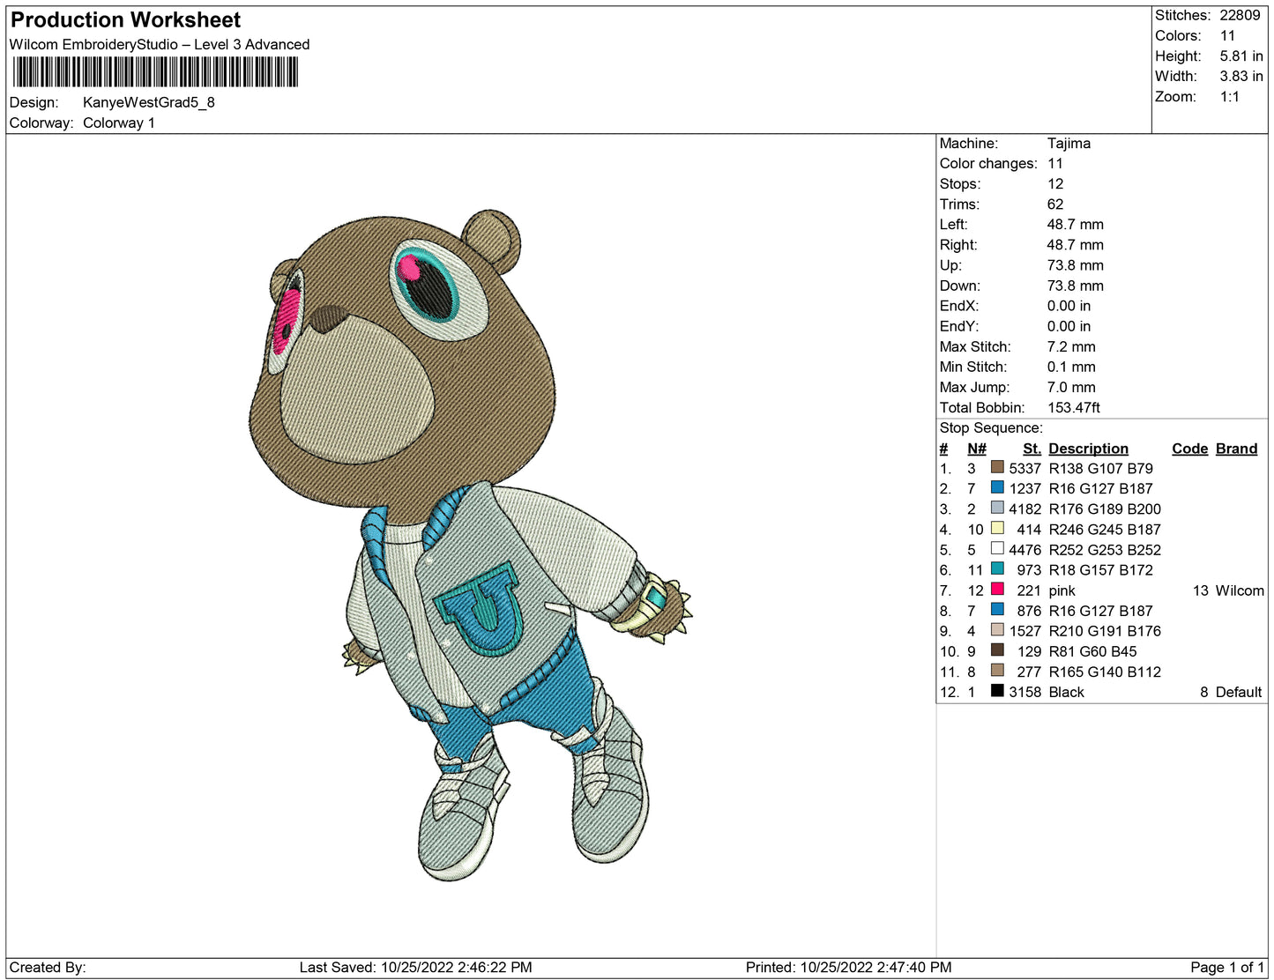Click the width value '3.83 in'
Screen dimensions: 1274x980
click(1241, 76)
